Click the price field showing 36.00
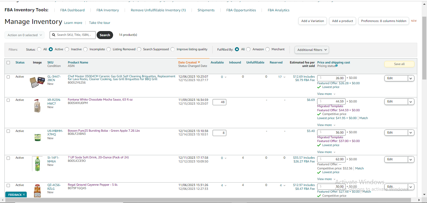This screenshot has height=203, width=427. [331, 133]
